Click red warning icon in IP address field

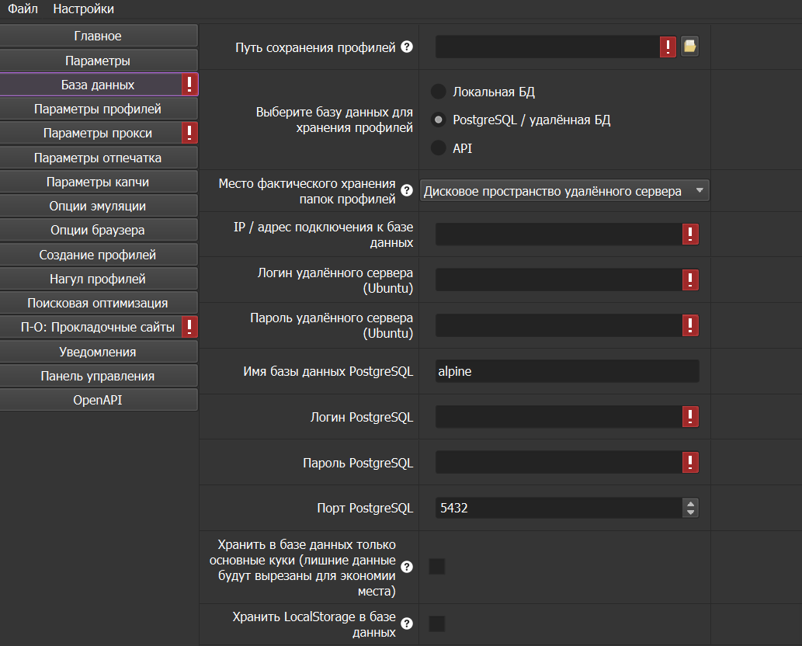(x=689, y=234)
